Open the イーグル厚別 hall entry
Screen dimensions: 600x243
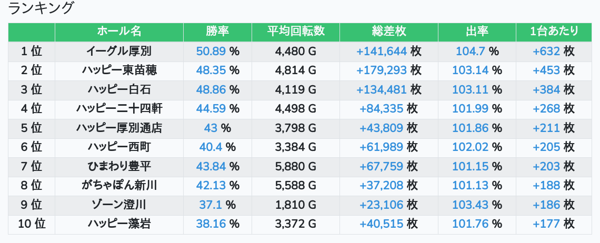[119, 52]
